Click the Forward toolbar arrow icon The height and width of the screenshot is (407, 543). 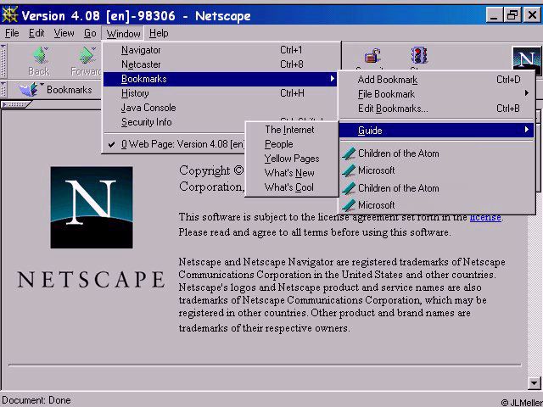87,55
